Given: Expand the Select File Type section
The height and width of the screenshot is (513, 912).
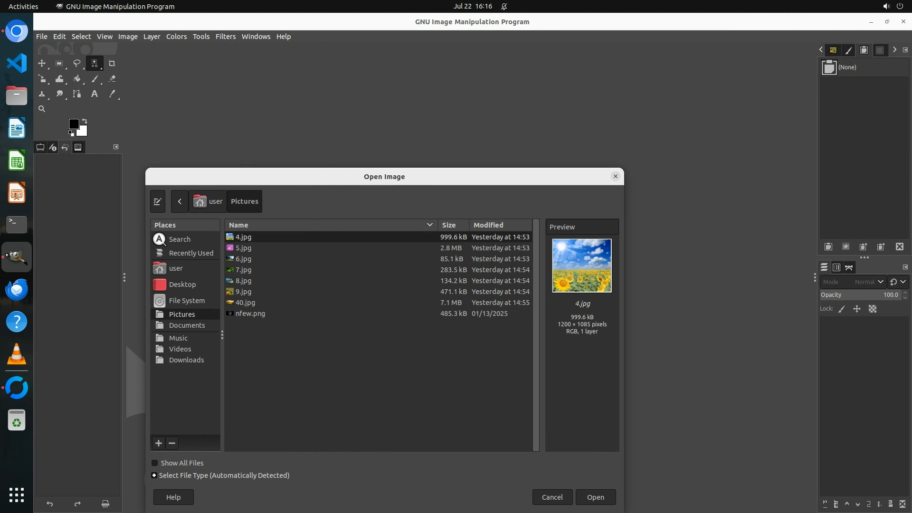Looking at the screenshot, I should [154, 475].
